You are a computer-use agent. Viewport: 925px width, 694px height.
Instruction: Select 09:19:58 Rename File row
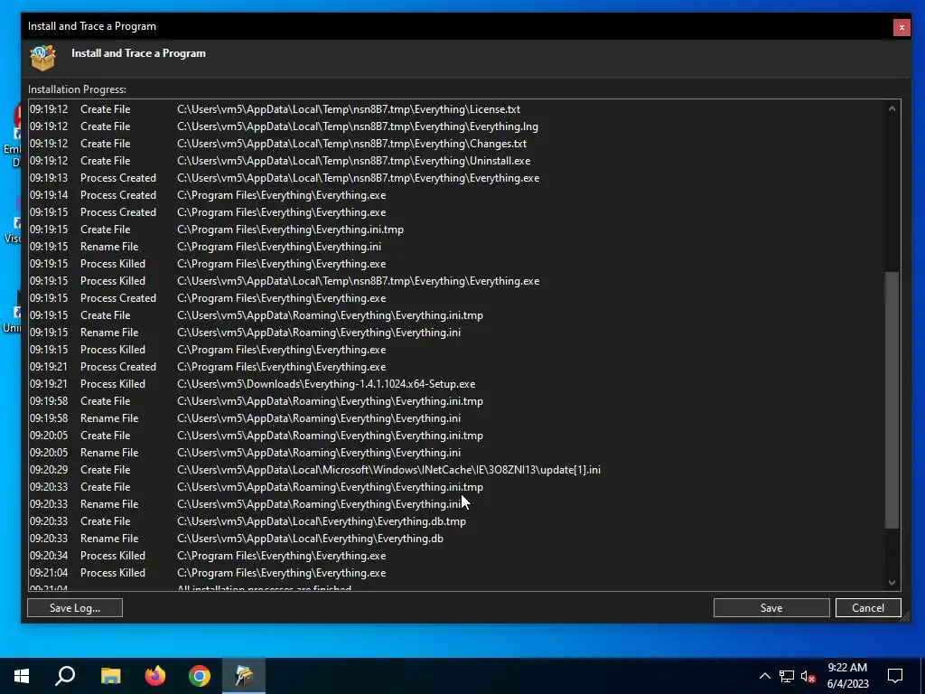click(456, 417)
